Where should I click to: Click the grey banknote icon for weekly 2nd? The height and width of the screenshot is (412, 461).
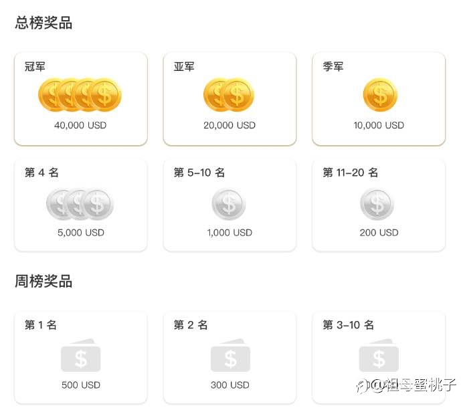pyautogui.click(x=230, y=356)
